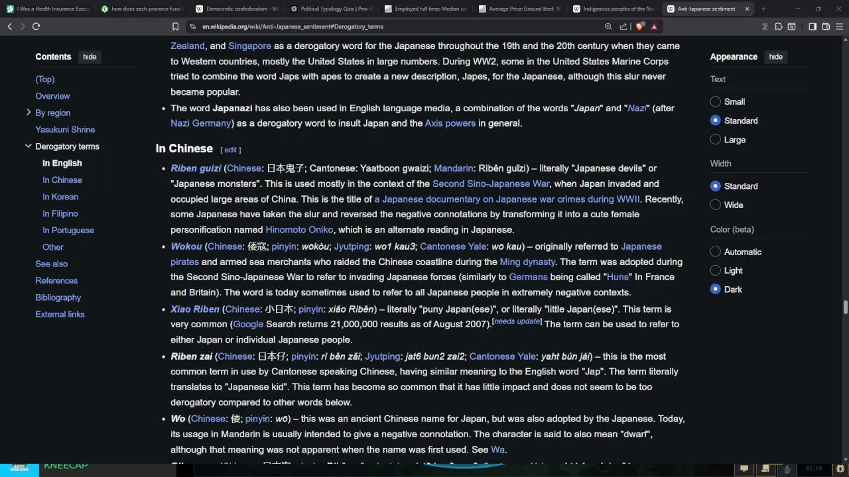Open the Hinomoto Oniko article link

point(299,230)
